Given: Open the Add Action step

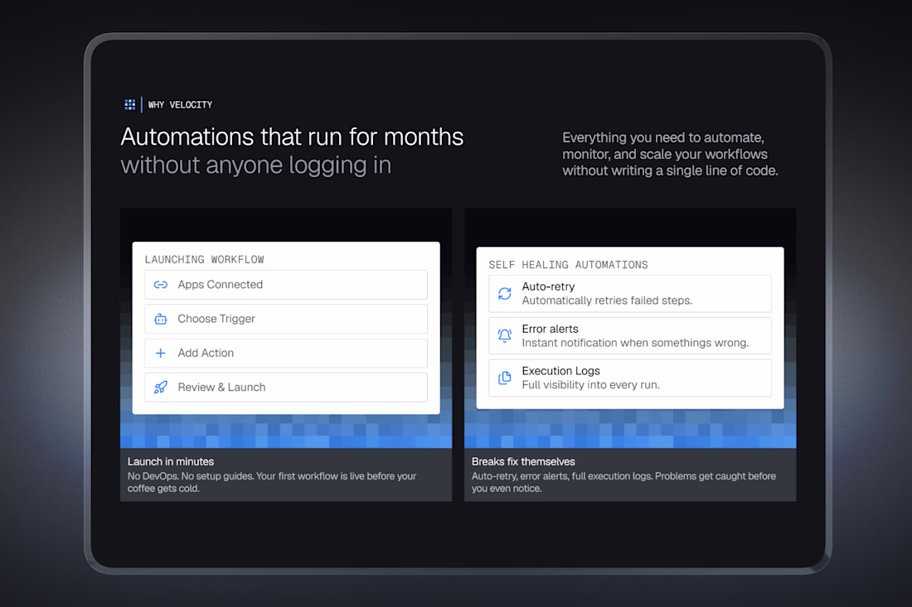Looking at the screenshot, I should (286, 353).
